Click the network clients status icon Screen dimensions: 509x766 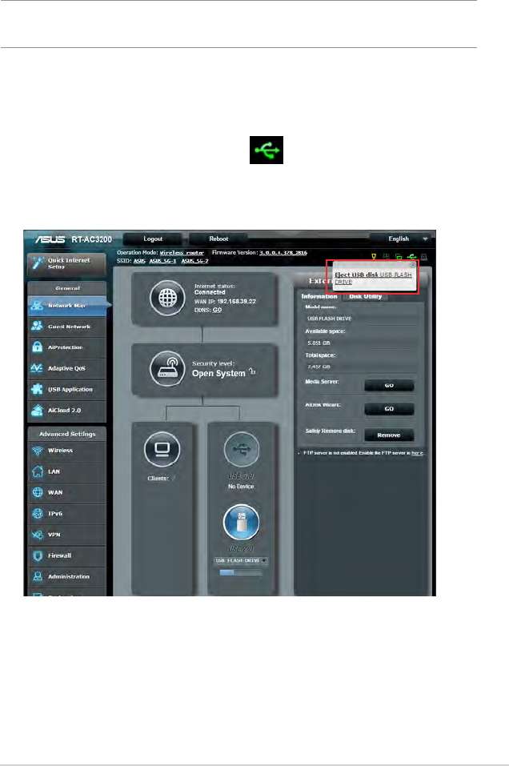pyautogui.click(x=399, y=256)
